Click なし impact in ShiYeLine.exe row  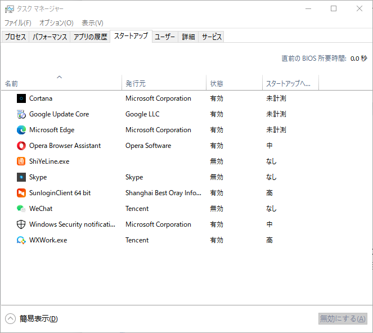pyautogui.click(x=271, y=161)
